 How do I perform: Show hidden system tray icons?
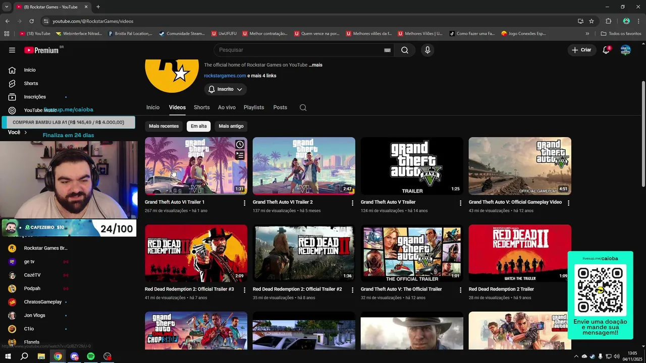coord(576,356)
